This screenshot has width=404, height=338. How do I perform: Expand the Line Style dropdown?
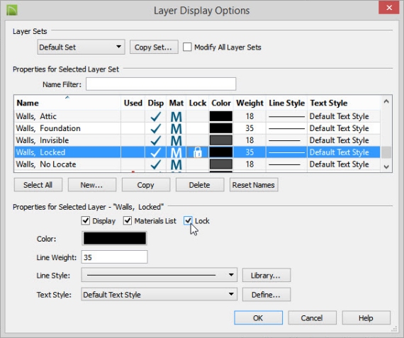click(159, 275)
